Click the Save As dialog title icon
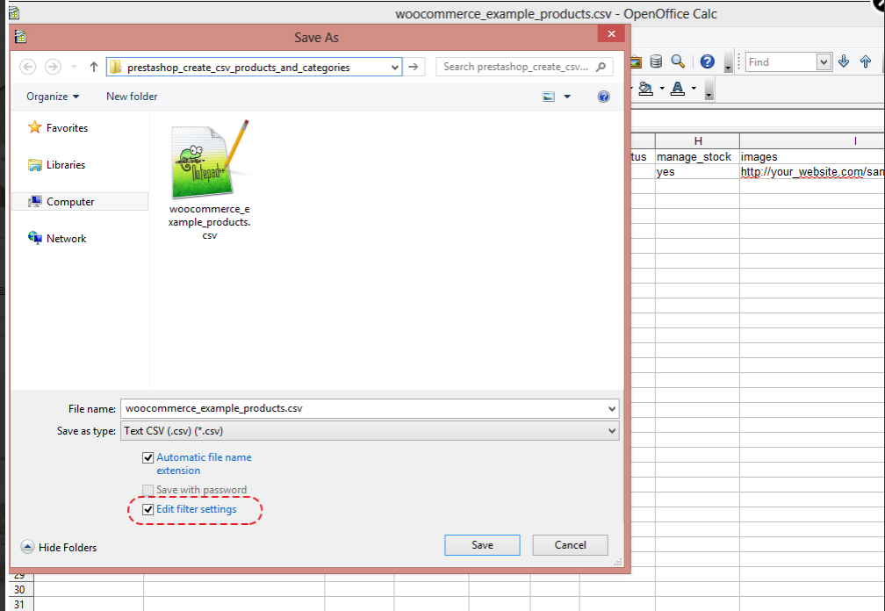Image resolution: width=885 pixels, height=611 pixels. pos(21,37)
